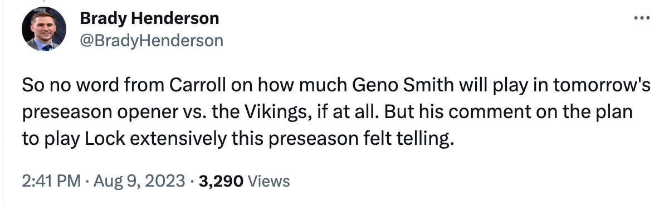This screenshot has width=664, height=205.
Task: Open the @BradyHenderson handle link
Action: click(151, 41)
